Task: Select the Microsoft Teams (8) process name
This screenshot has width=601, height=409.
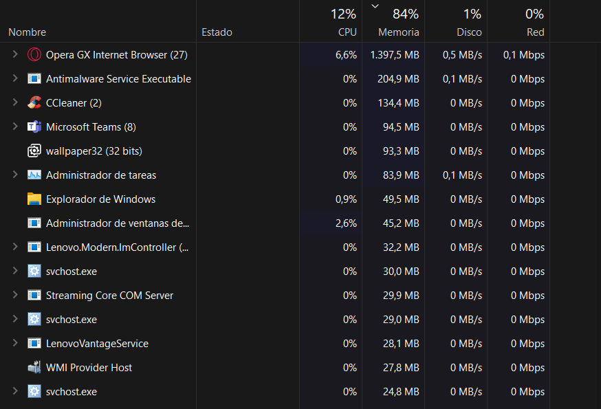Action: [x=91, y=127]
